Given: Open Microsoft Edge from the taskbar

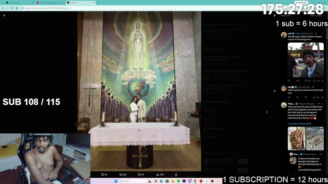Looking at the screenshot, I should point(161,181).
